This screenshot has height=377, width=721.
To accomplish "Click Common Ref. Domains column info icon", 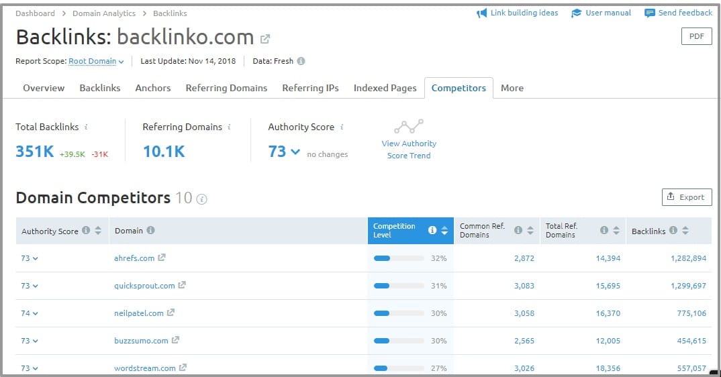I will (518, 230).
